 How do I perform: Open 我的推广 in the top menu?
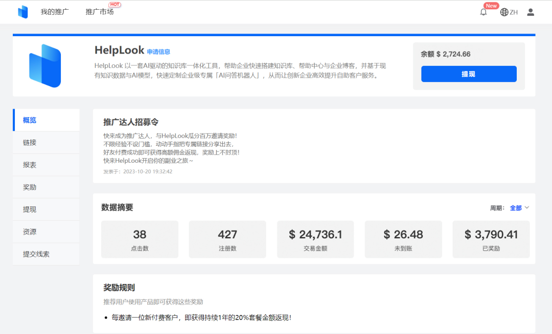55,12
